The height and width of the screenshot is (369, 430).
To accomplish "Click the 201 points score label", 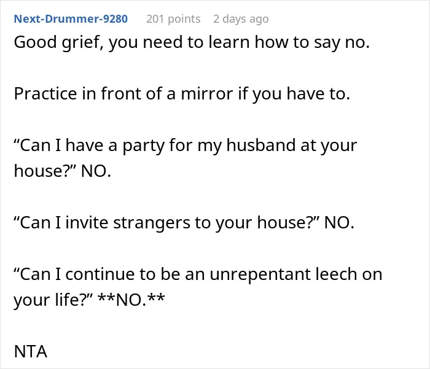I will [173, 19].
